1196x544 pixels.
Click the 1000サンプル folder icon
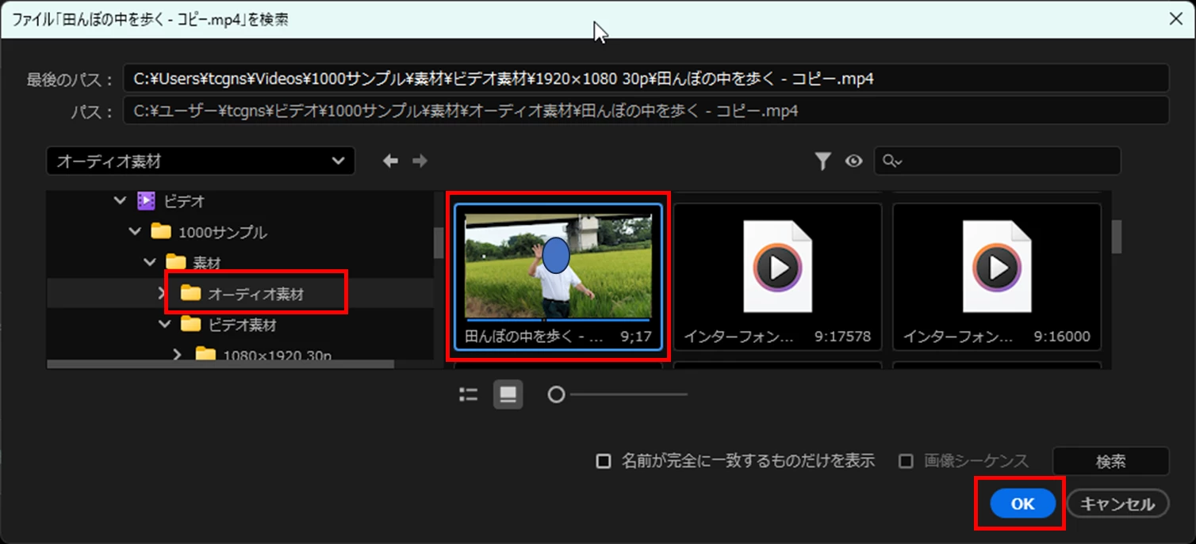(x=161, y=232)
